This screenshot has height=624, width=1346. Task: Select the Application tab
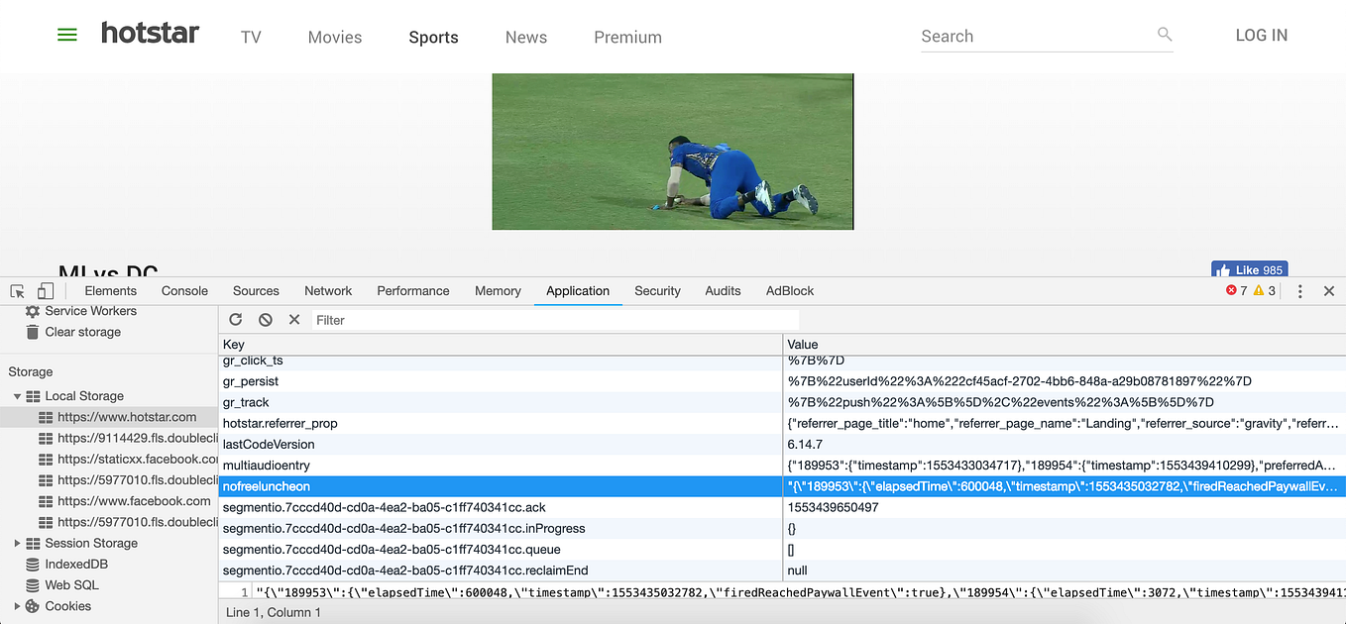(578, 291)
